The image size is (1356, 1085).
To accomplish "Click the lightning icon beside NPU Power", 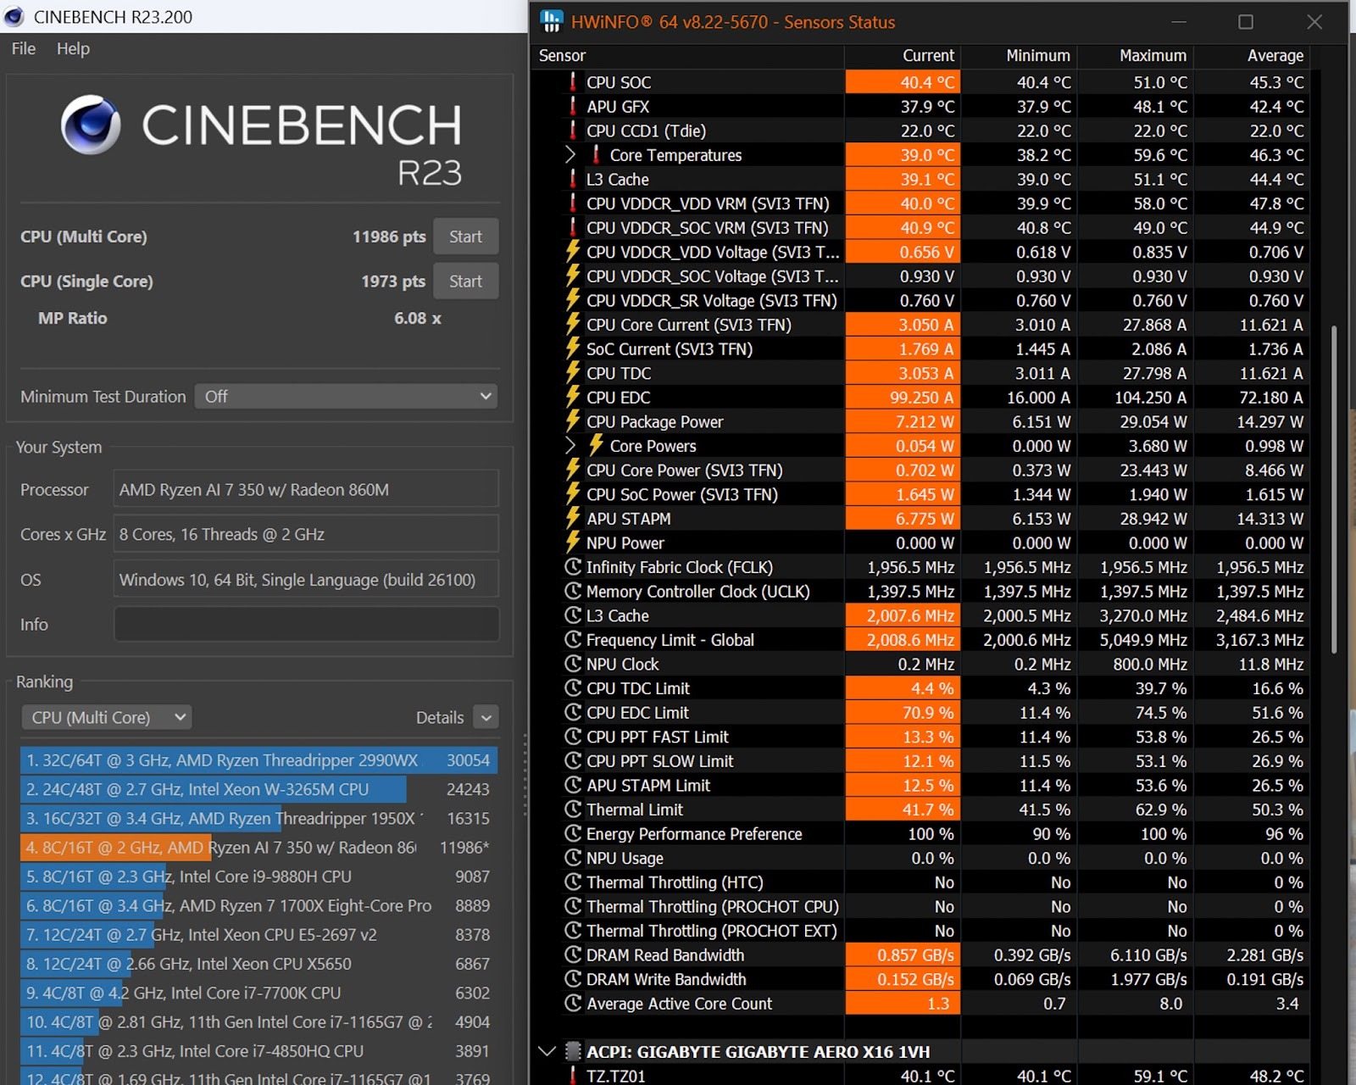I will (x=573, y=542).
